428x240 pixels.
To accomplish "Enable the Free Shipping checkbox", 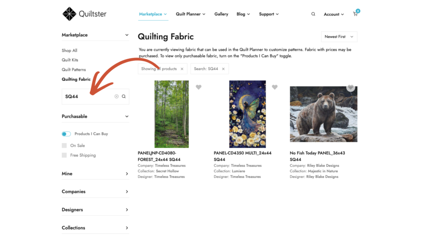I will click(64, 155).
